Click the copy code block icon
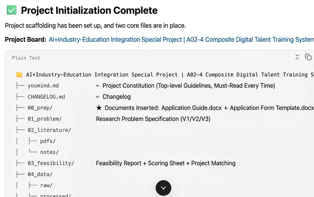314x197 pixels. [x=308, y=57]
